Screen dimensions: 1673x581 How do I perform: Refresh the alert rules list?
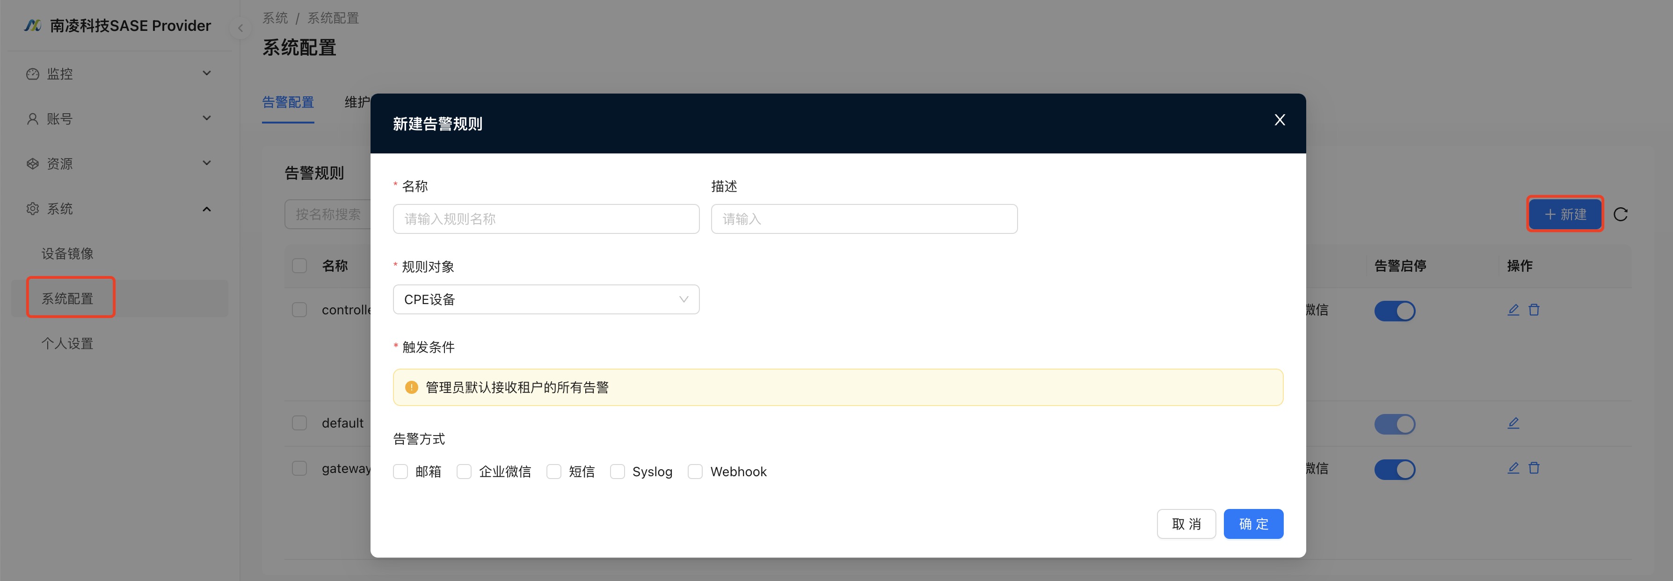coord(1621,214)
